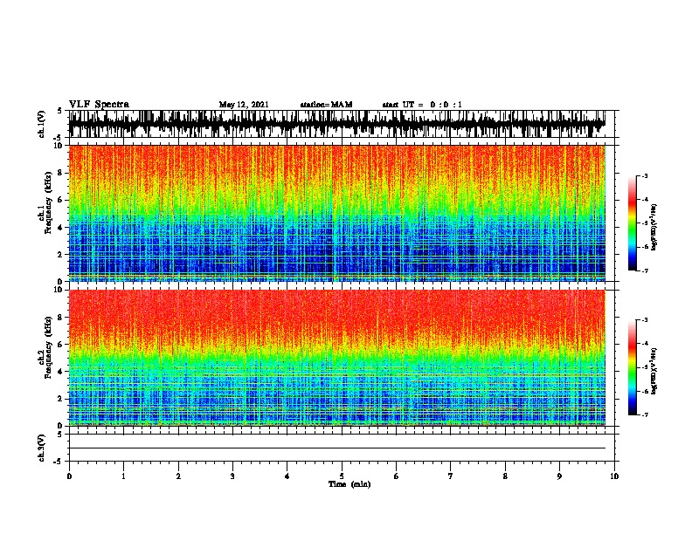Click the "-5" volt tick of ch.3(V) axis
Screen dimensions: 692x534
[58, 462]
